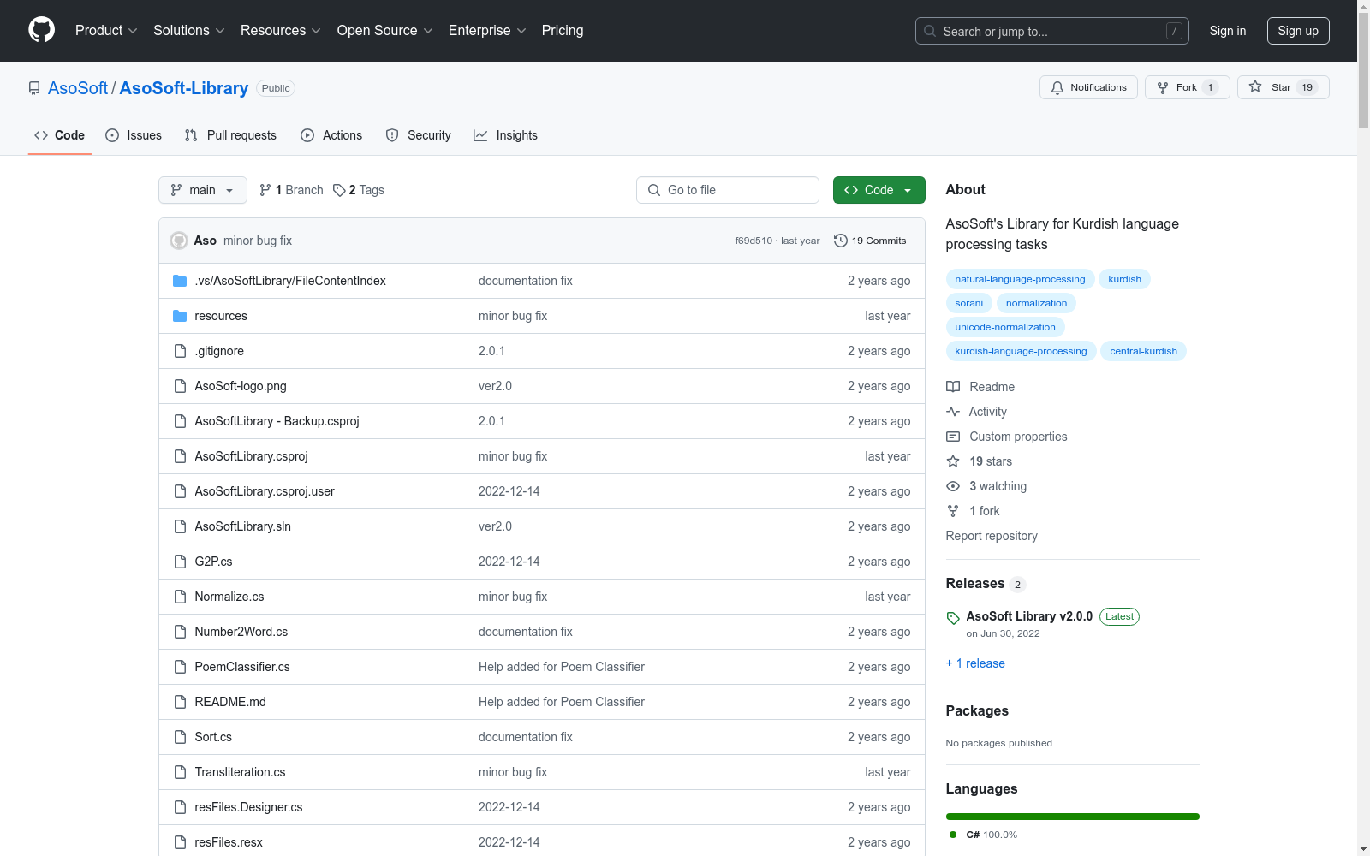
Task: Select the unicode-normalization topic tag
Action: pos(1005,327)
